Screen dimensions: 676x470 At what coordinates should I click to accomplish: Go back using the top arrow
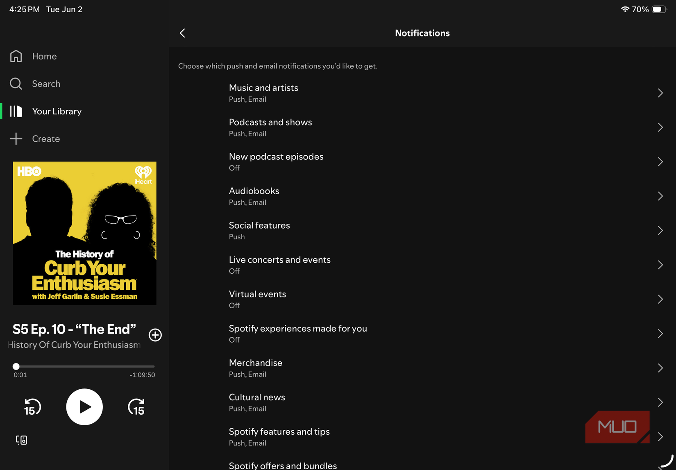point(183,33)
